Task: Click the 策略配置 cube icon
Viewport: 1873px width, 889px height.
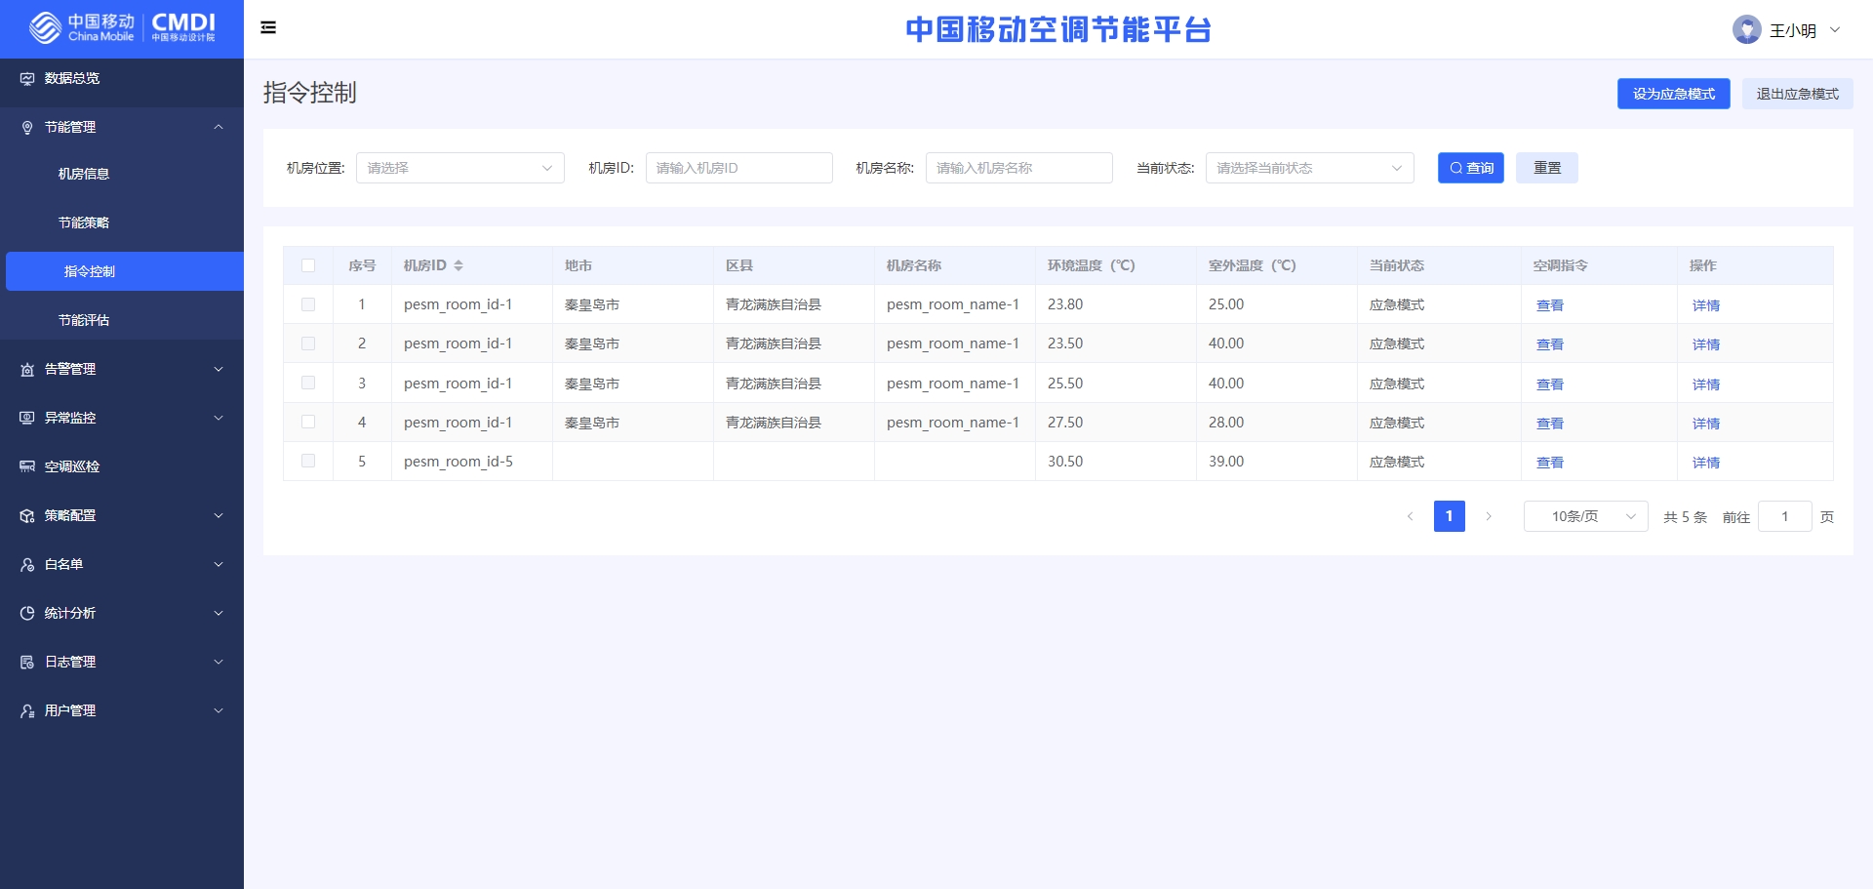Action: (27, 515)
